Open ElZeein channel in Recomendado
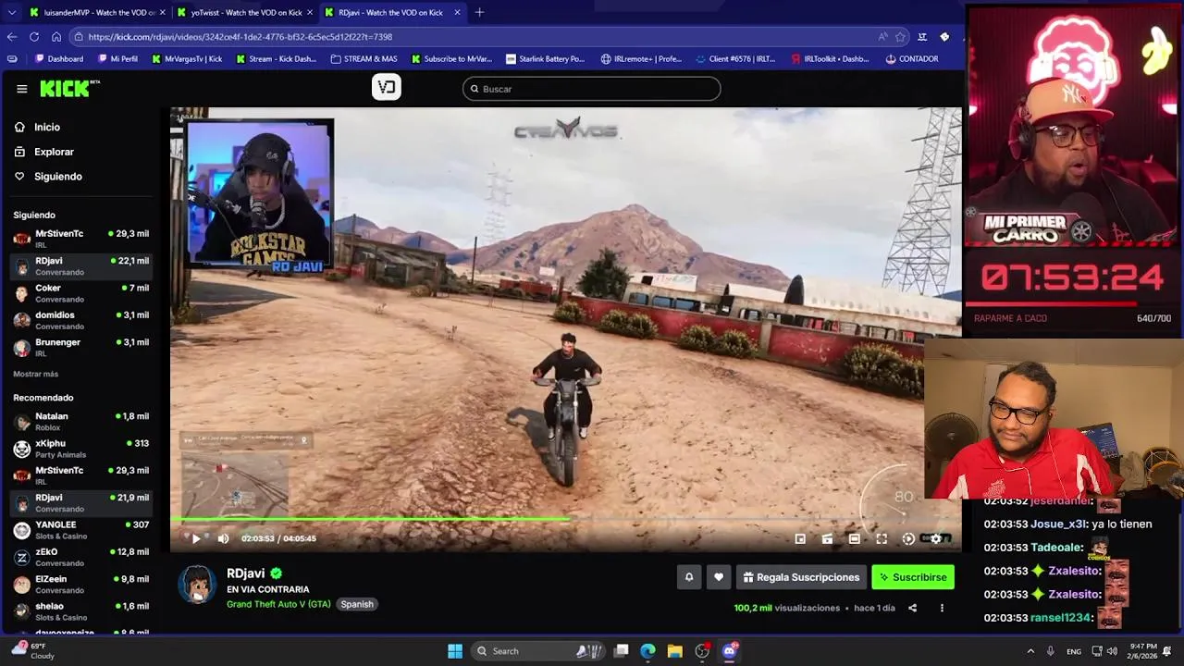The height and width of the screenshot is (666, 1184). tap(81, 584)
